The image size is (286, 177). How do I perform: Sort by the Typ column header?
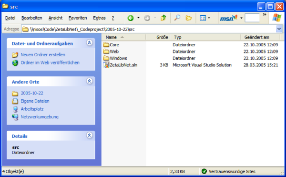205,37
